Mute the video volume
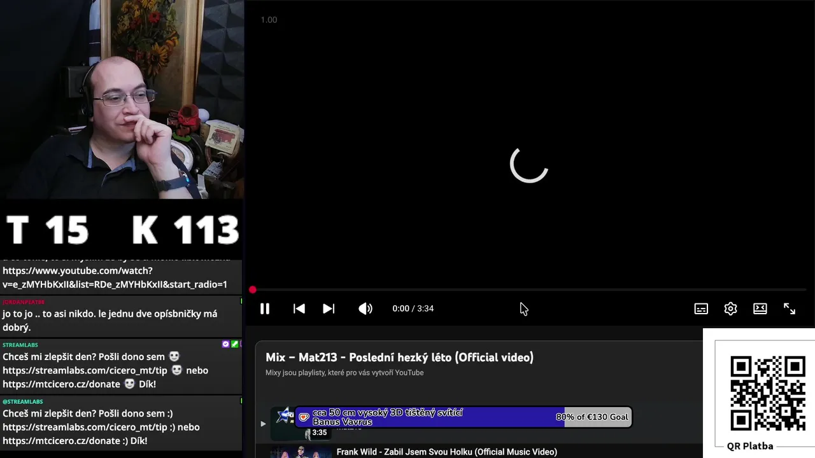 click(365, 309)
